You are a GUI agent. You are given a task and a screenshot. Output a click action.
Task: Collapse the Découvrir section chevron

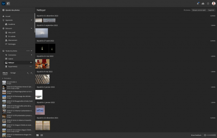(x=32, y=28)
